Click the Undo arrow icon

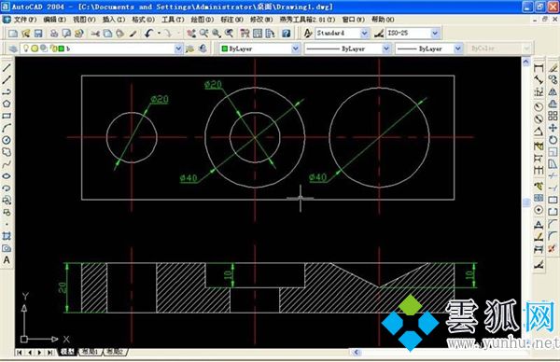149,34
